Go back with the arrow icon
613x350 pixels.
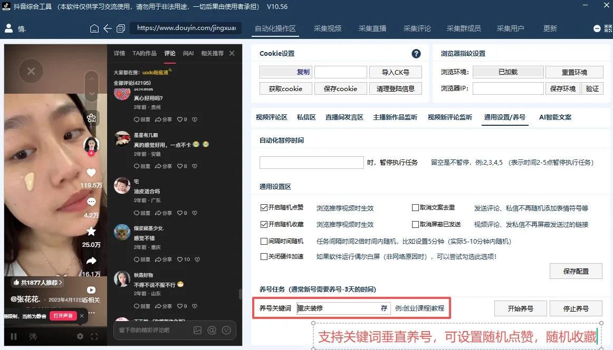pyautogui.click(x=108, y=28)
